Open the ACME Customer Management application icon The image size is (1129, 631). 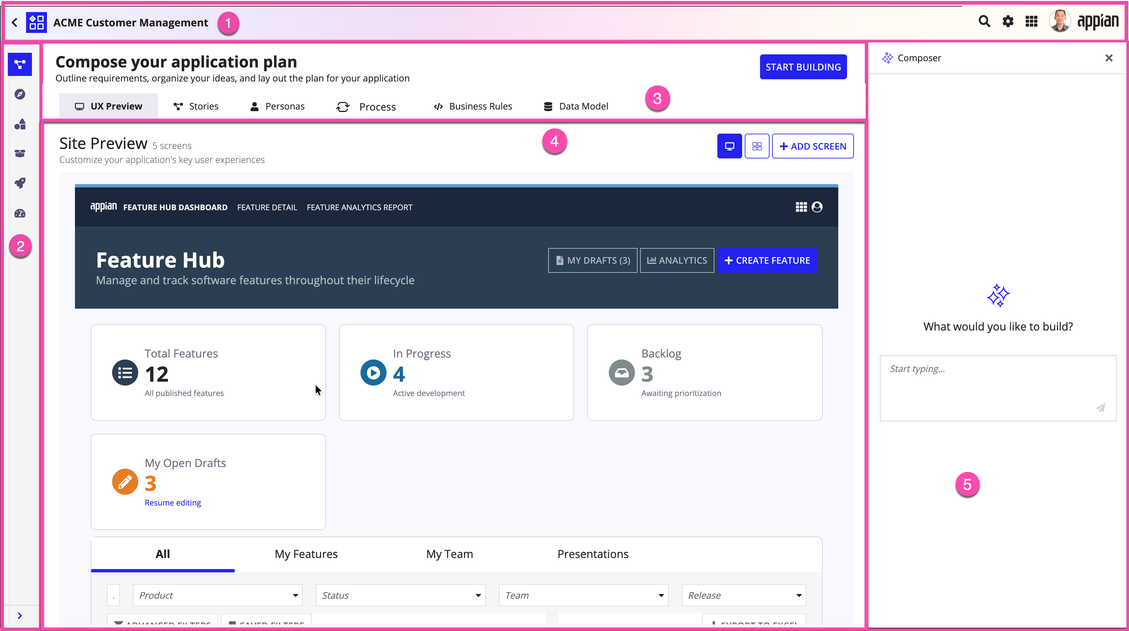(x=37, y=22)
